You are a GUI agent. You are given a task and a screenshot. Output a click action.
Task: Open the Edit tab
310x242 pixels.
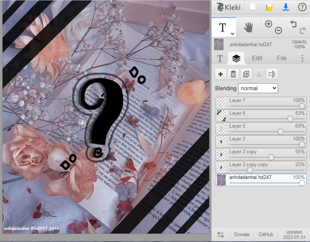pyautogui.click(x=257, y=58)
